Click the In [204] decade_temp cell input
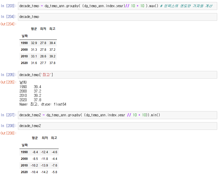 pos(118,17)
